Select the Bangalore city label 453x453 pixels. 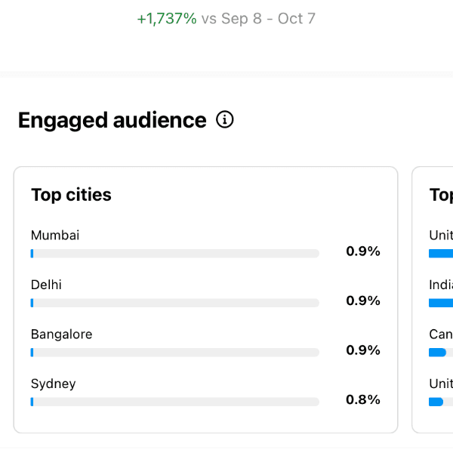[x=61, y=334]
